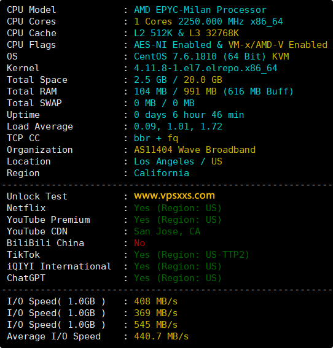Click the 'ChatGPT' row label
The width and height of the screenshot is (333, 348).
point(26,278)
